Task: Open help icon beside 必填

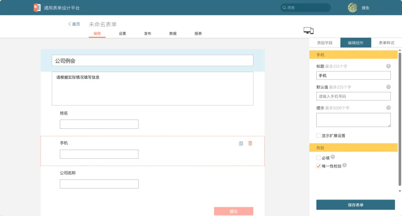Action: [333, 157]
